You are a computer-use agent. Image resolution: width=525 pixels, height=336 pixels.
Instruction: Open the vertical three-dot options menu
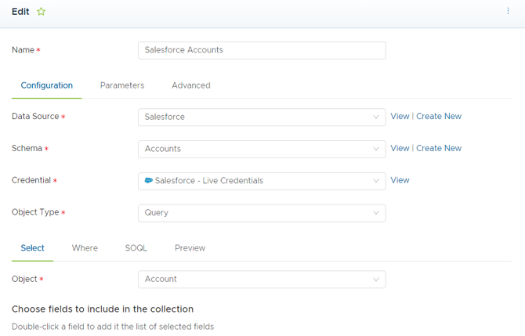[x=508, y=11]
